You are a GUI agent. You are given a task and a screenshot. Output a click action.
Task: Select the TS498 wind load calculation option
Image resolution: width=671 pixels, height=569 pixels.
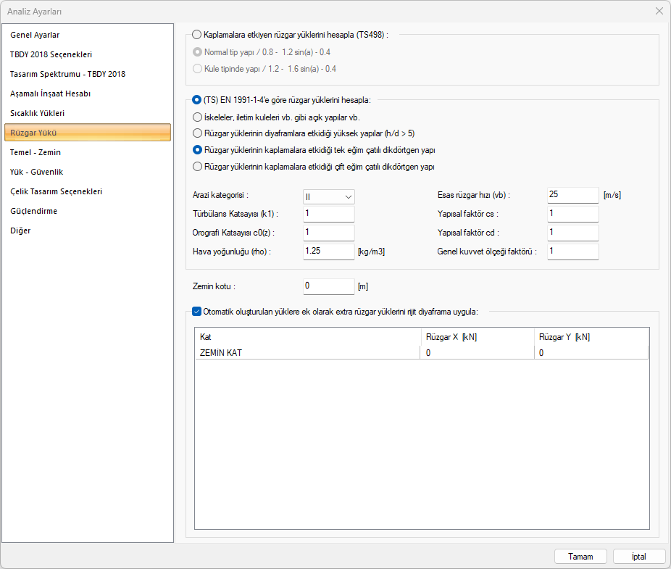[x=197, y=34]
